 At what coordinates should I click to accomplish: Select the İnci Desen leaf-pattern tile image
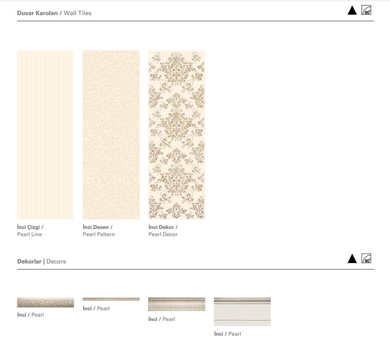coord(111,134)
